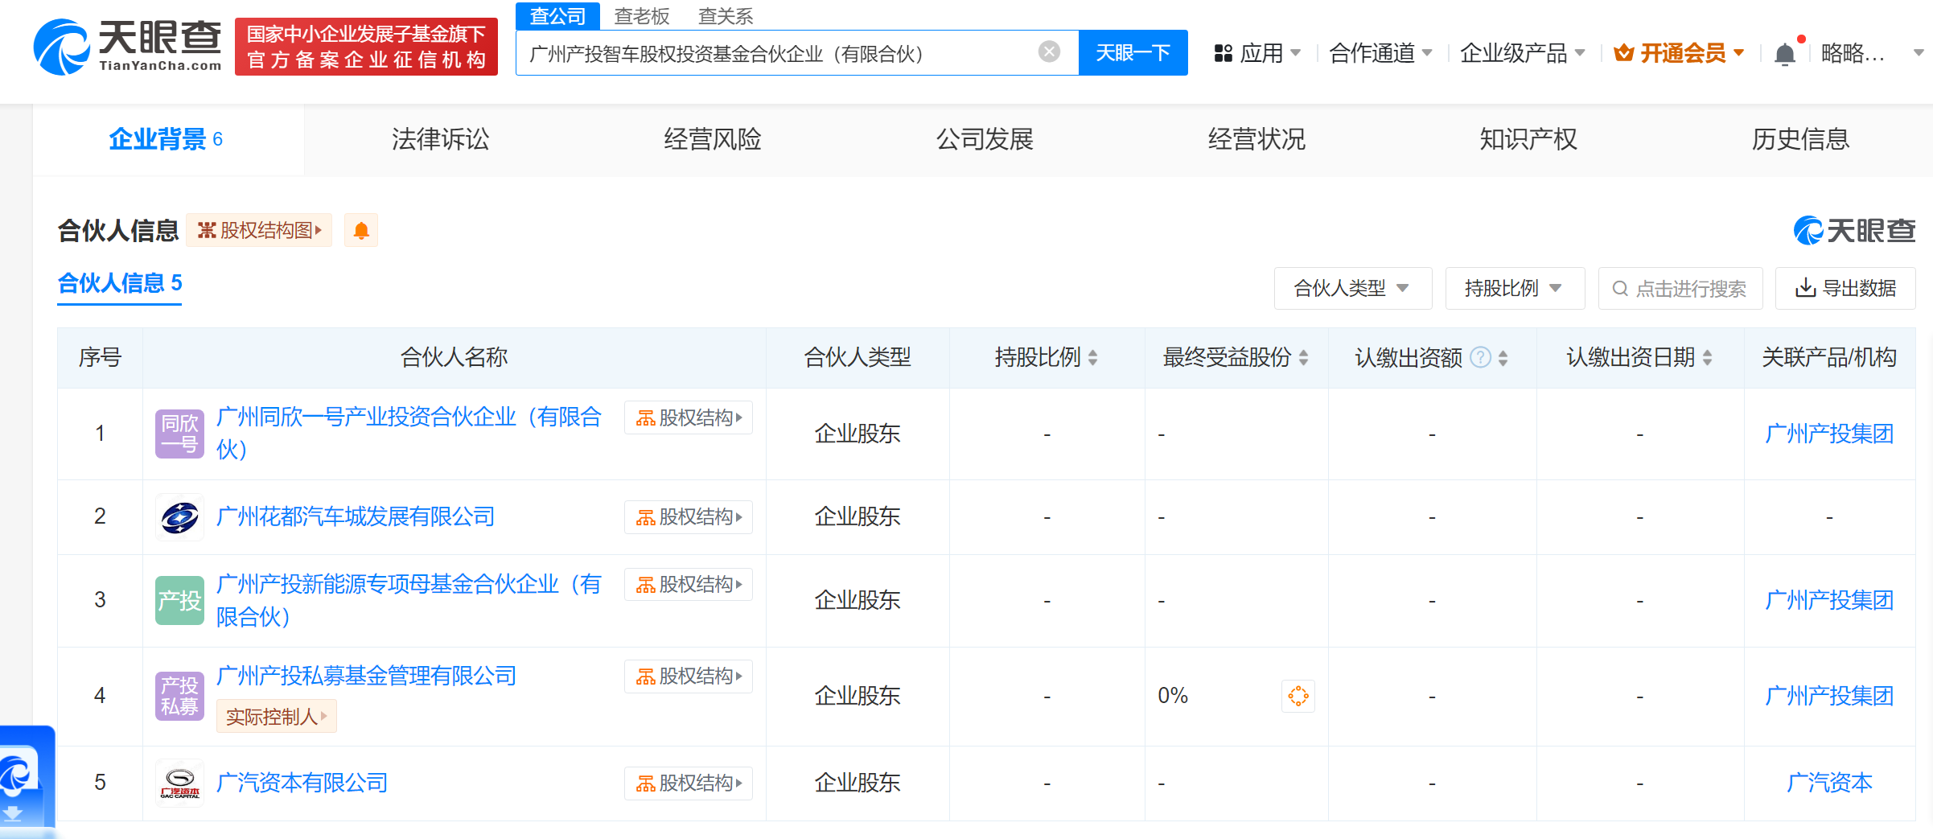Sort by 认缴出资日期 column arrows

point(1708,358)
